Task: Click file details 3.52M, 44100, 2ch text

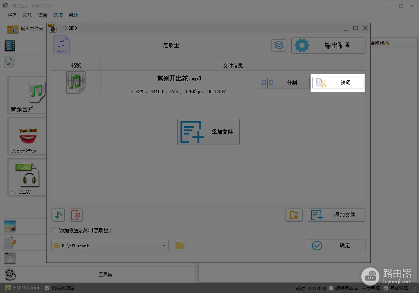Action: [179, 92]
